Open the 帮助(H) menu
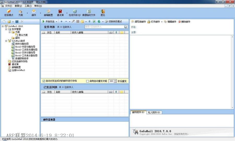Image resolution: width=235 pixels, height=141 pixels. tap(38, 6)
